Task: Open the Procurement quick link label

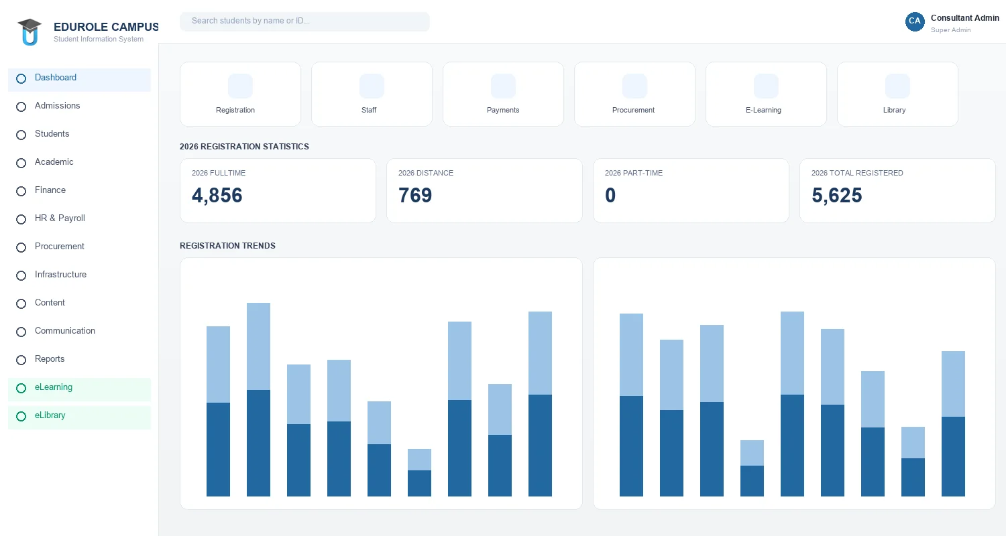Action: (633, 110)
